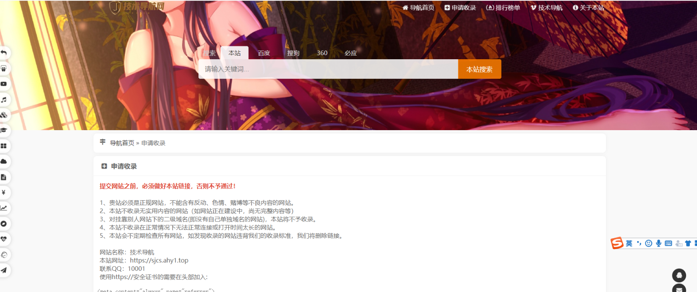Image resolution: width=697 pixels, height=292 pixels.
Task: Click the 申请收录 breadcrumb text
Action: click(153, 143)
